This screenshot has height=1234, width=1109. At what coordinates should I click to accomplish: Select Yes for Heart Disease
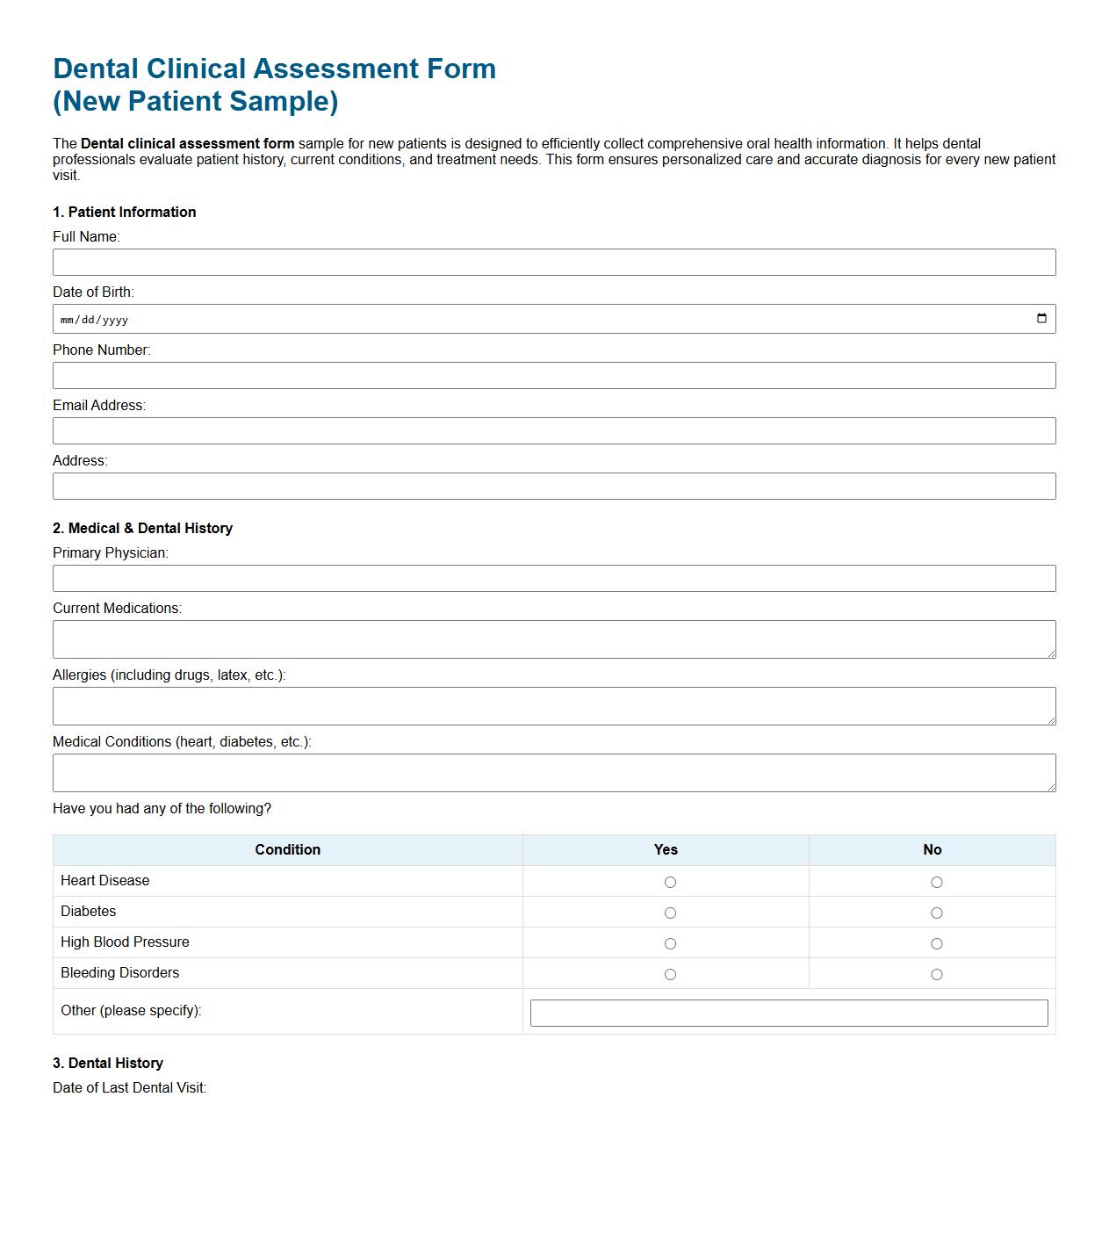click(670, 880)
